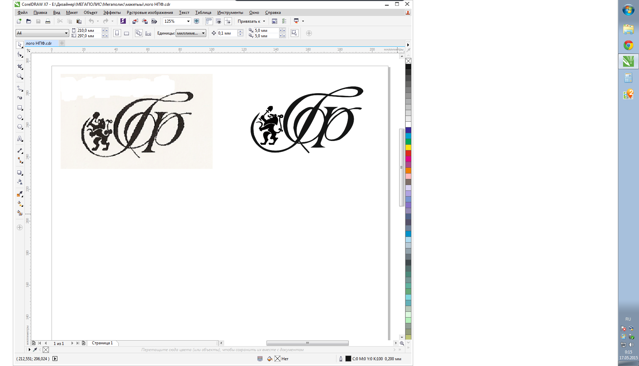639x366 pixels.
Task: Select the Transparency tool
Action: point(20,182)
